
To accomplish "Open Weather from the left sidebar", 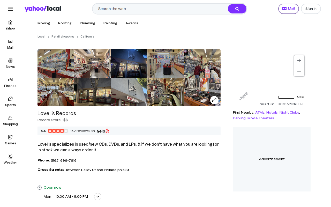I will pos(10,159).
